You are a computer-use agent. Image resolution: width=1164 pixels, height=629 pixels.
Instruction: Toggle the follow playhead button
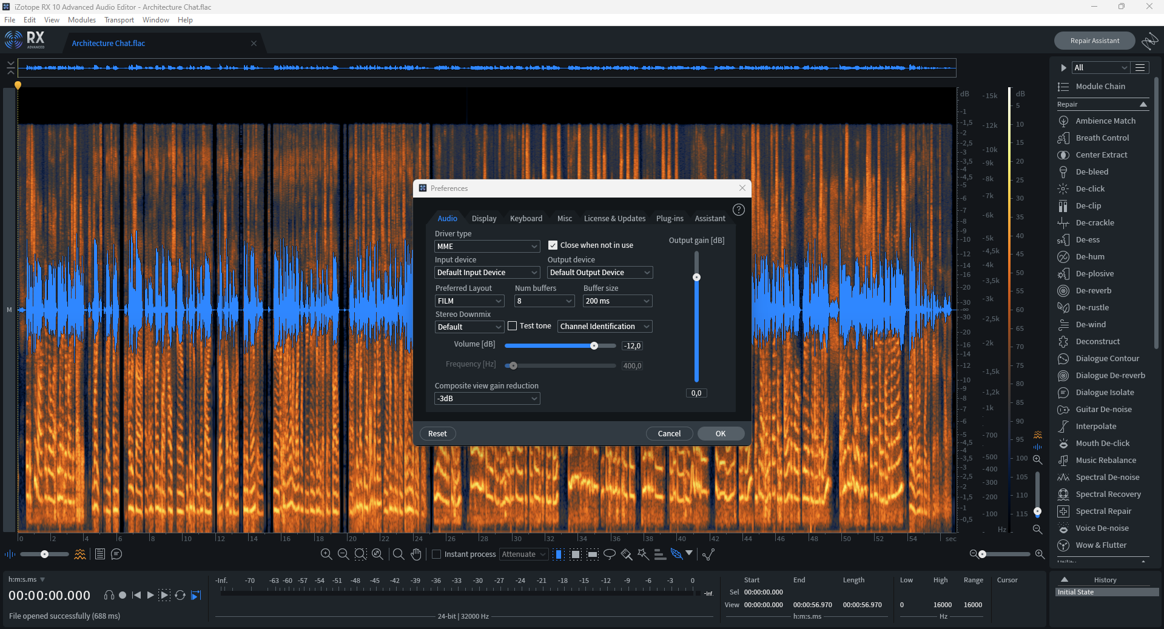coord(196,595)
